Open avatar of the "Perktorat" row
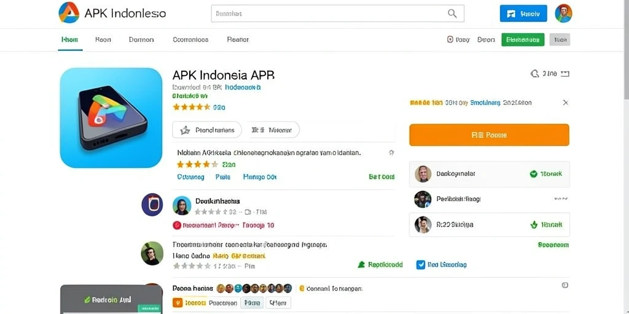This screenshot has width=629, height=314. (423, 199)
